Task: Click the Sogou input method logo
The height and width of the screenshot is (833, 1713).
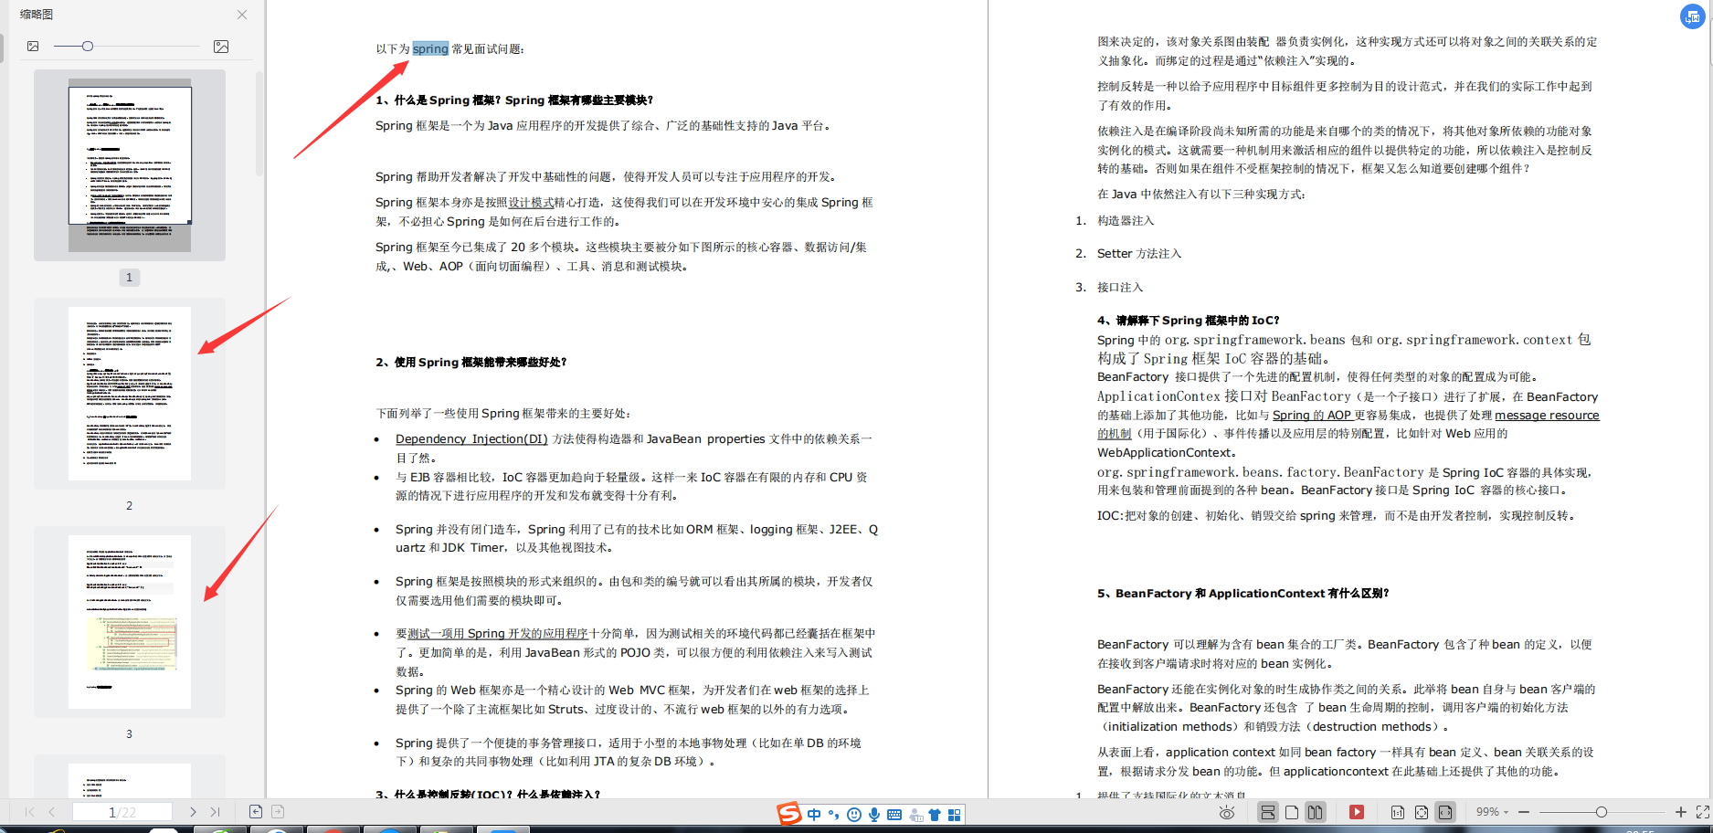Action: pos(789,814)
